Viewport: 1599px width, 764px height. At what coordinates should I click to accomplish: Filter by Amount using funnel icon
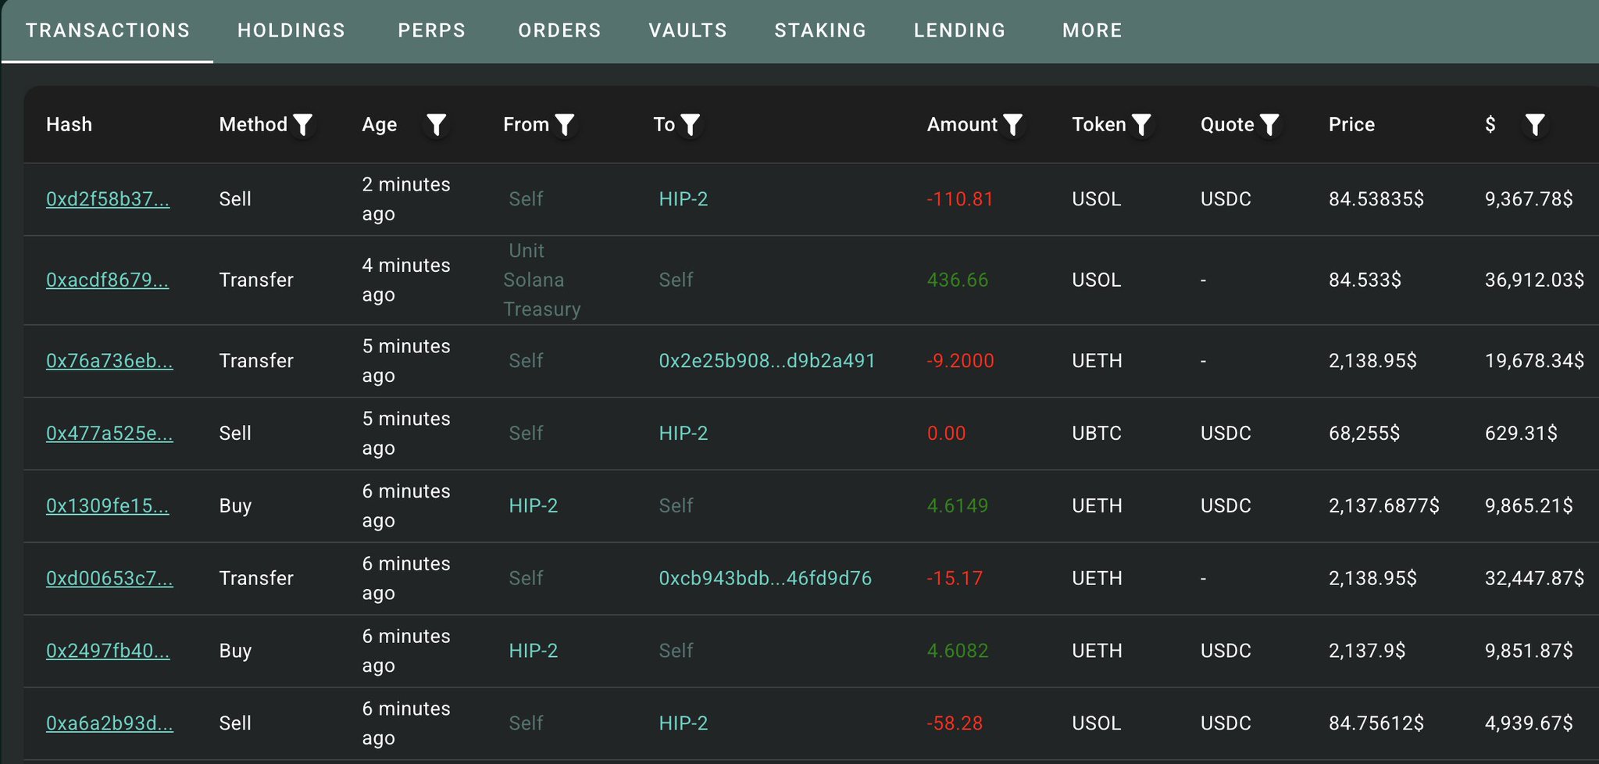pyautogui.click(x=1012, y=125)
